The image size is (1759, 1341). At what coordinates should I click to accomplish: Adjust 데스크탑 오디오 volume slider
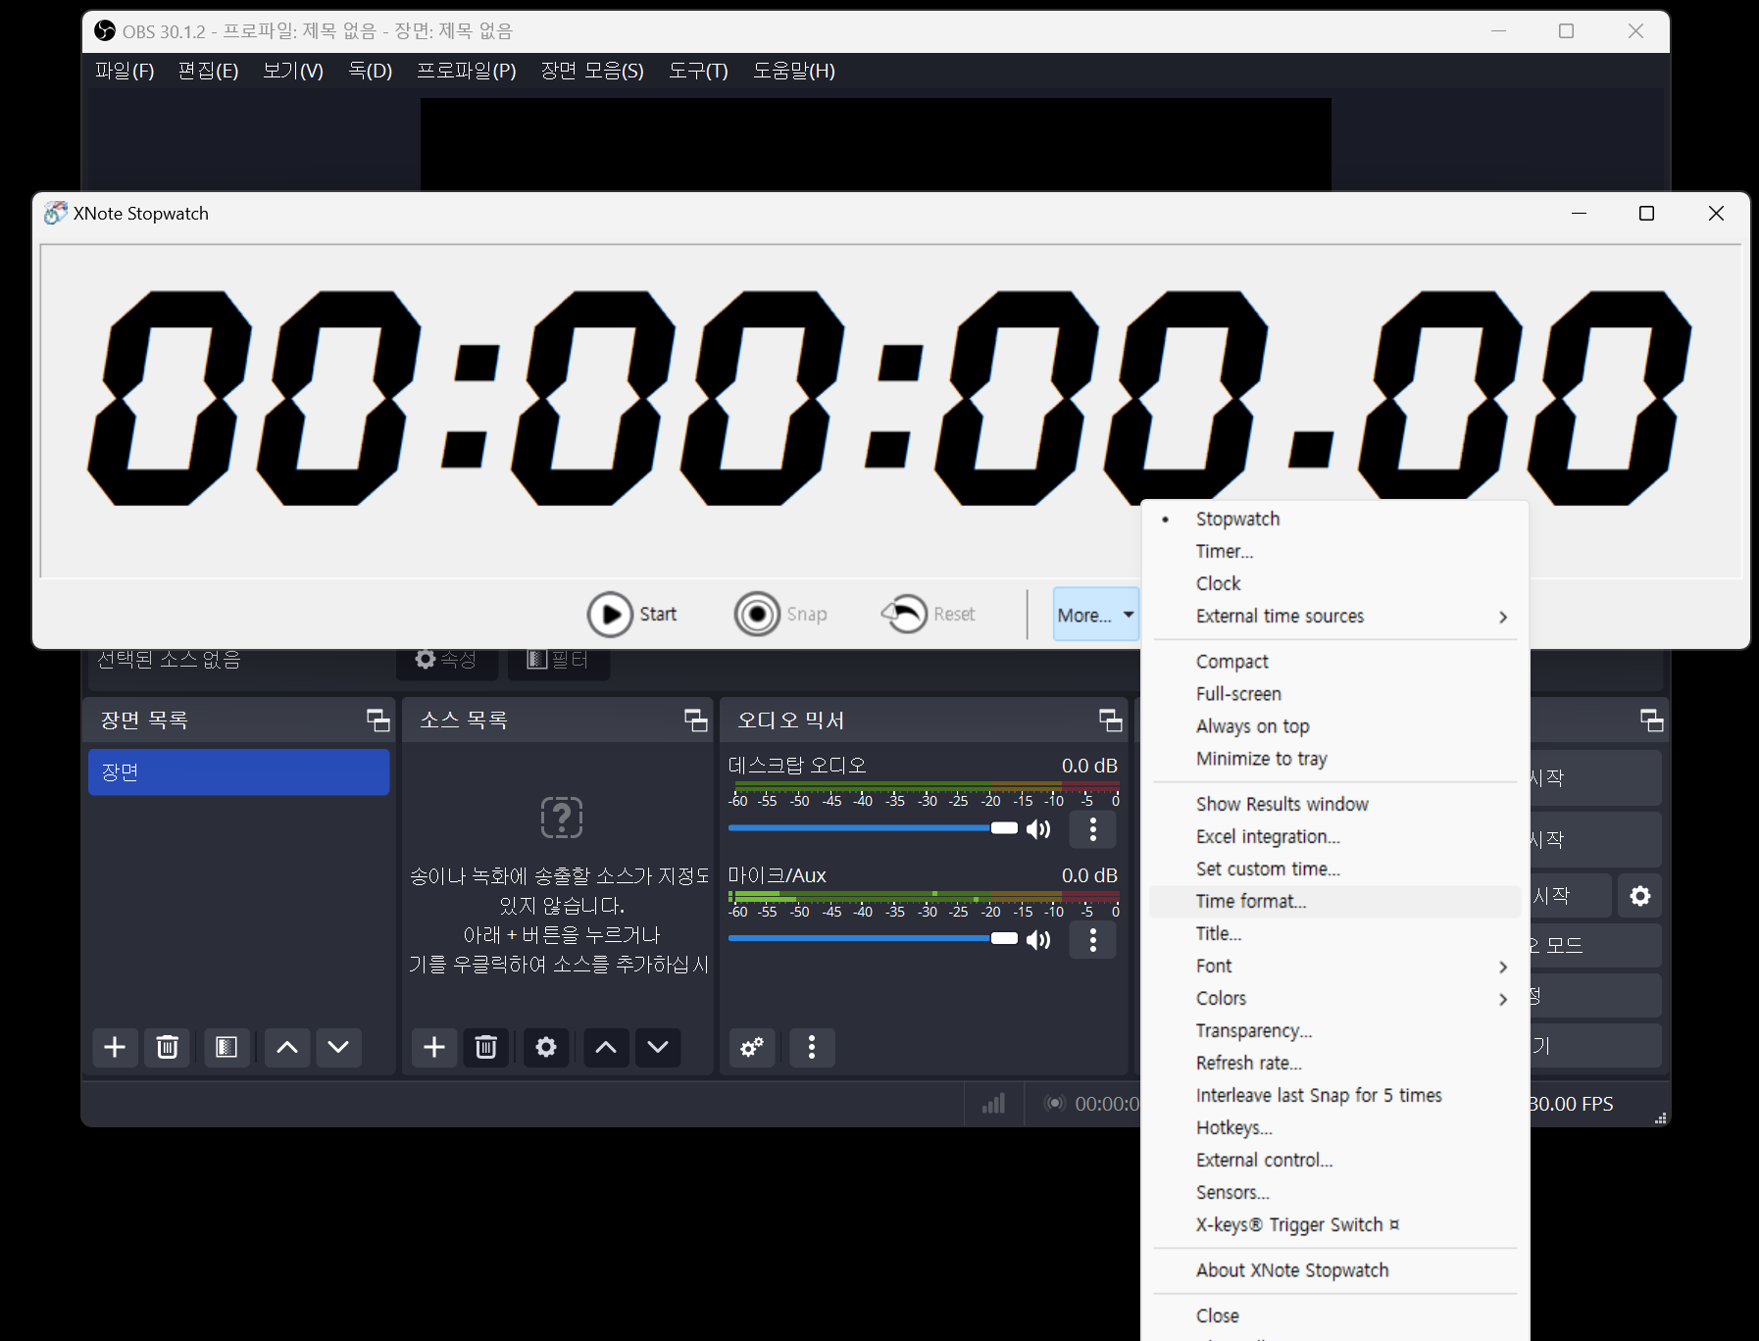873,828
